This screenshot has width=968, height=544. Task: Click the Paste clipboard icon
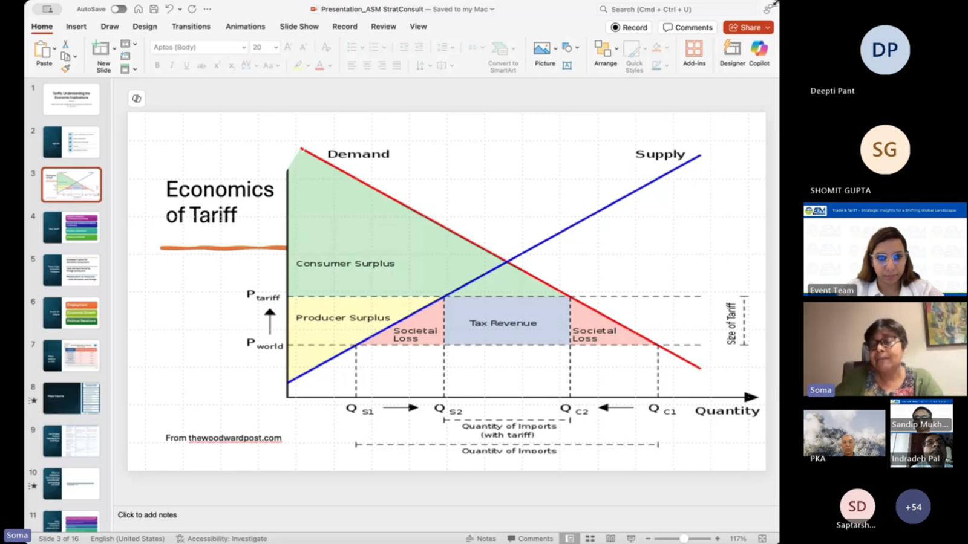(43, 50)
